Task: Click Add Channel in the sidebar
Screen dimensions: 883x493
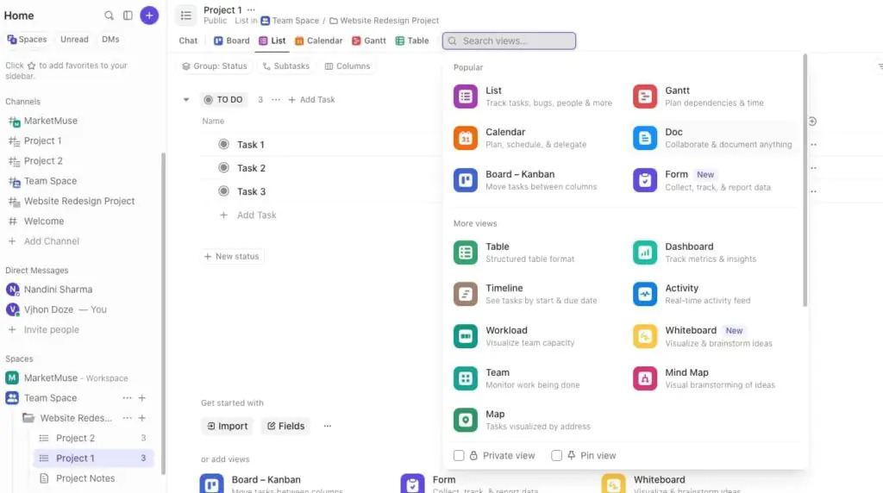Action: point(51,240)
